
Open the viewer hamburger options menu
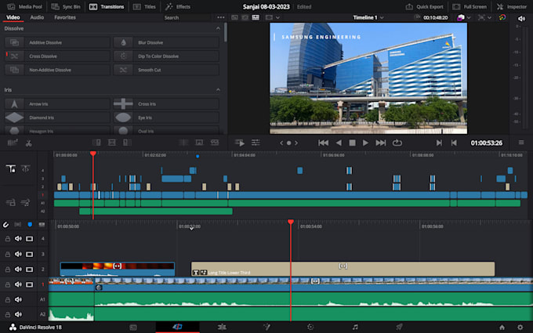[x=521, y=143]
